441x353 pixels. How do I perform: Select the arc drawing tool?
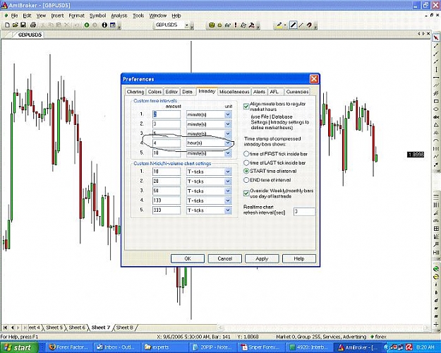point(436,140)
